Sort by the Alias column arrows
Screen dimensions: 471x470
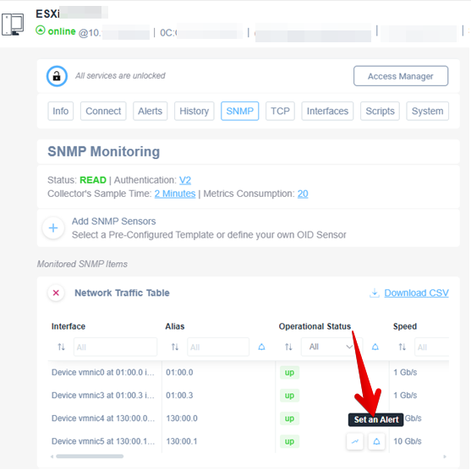coord(175,347)
